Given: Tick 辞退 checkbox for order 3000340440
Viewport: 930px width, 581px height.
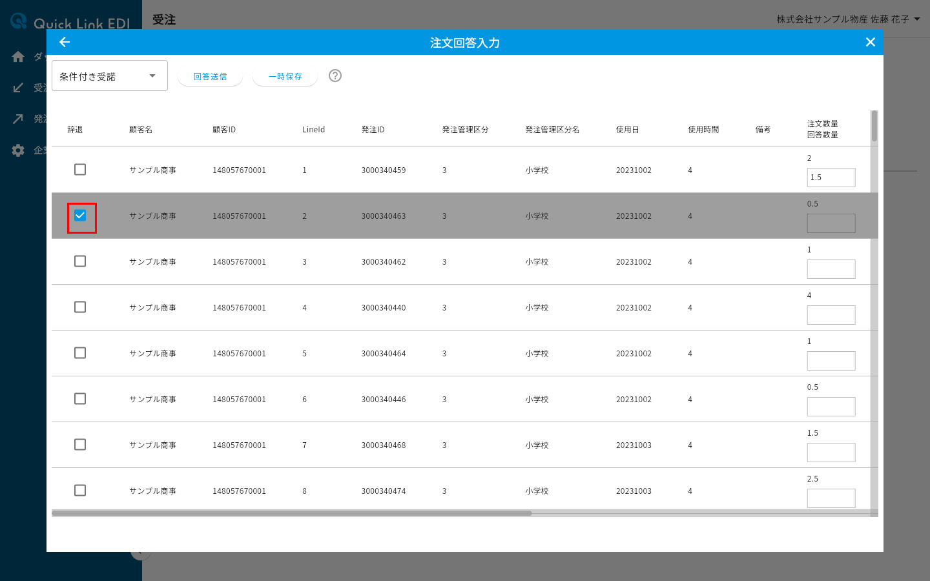Looking at the screenshot, I should coord(80,307).
